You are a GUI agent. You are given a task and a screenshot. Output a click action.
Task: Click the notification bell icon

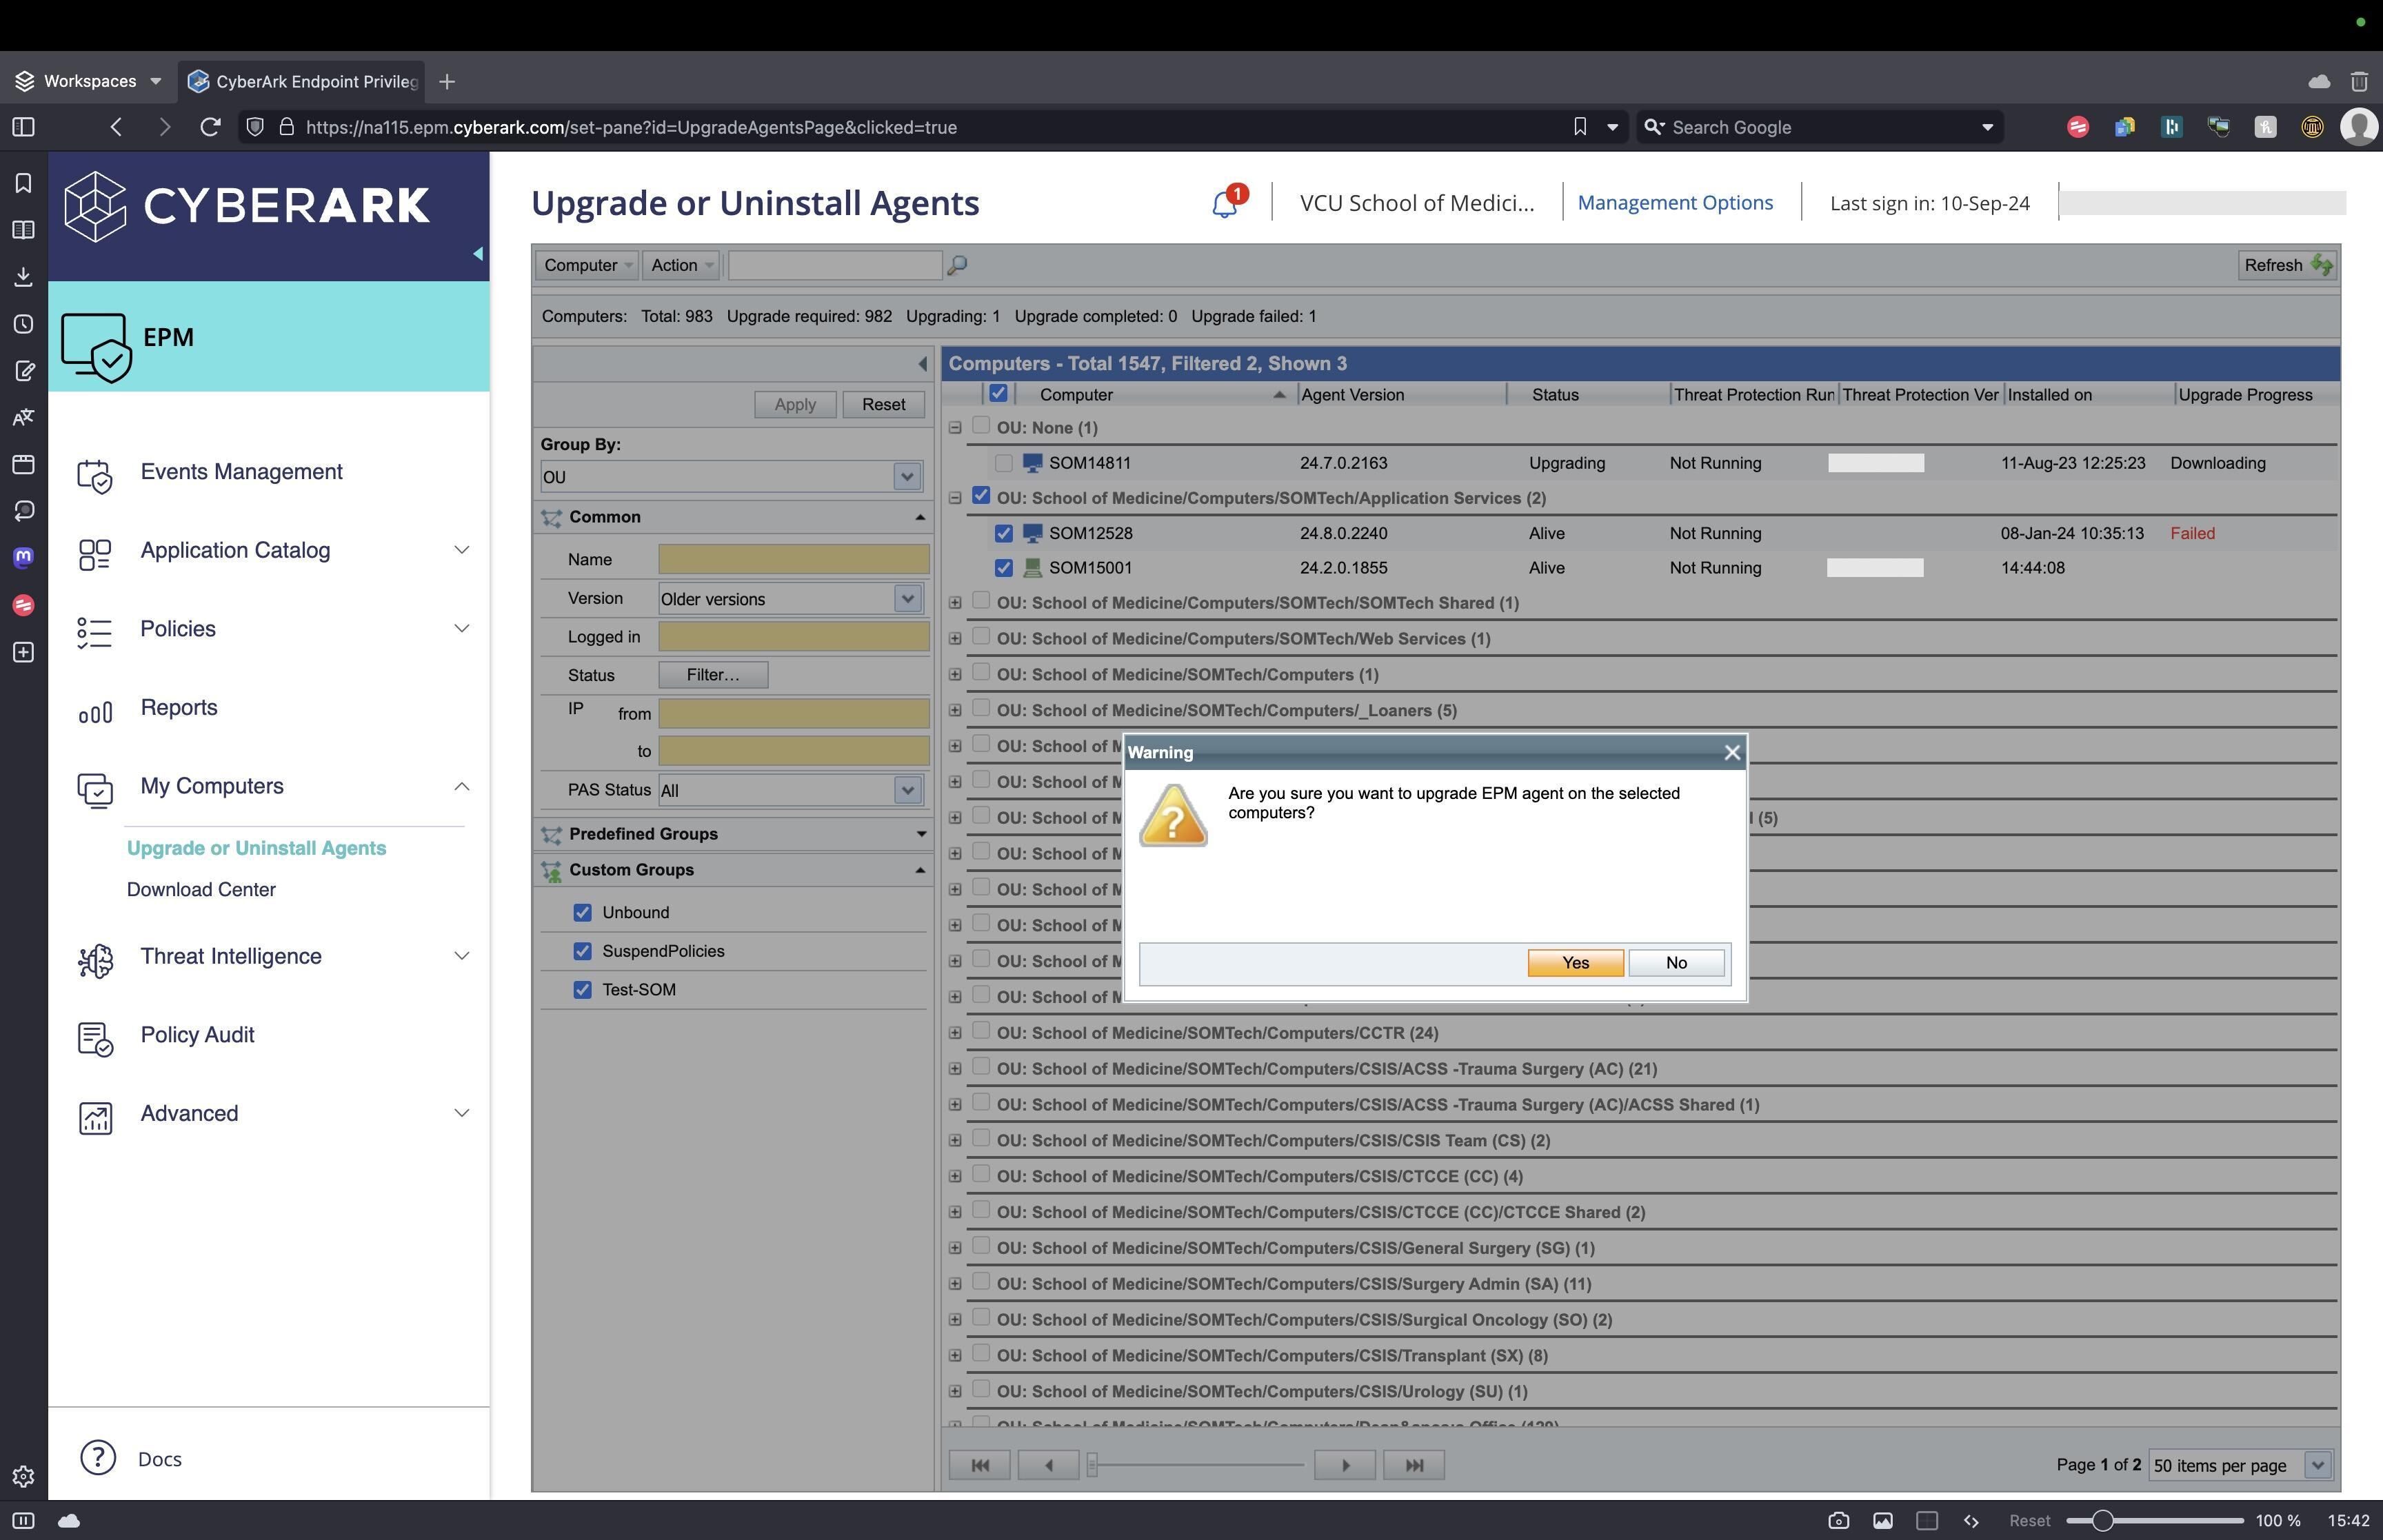tap(1225, 203)
